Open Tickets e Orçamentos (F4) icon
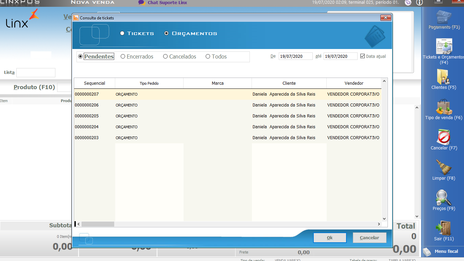Screen dimensions: 464x261 click(444, 46)
